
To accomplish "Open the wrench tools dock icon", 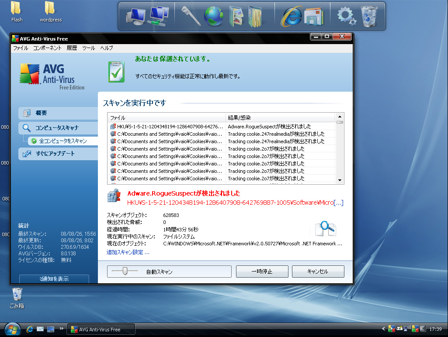I will tap(191, 16).
